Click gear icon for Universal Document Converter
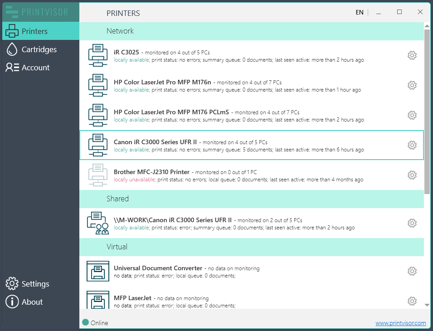 (x=412, y=271)
